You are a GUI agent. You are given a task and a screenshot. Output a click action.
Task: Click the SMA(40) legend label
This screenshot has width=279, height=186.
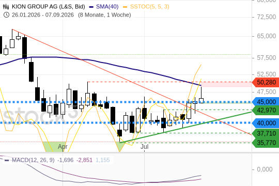tap(107, 7)
